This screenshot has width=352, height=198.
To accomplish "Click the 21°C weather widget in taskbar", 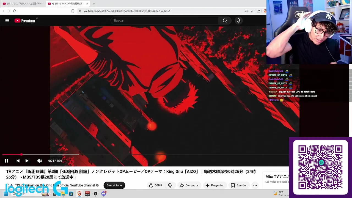I will tap(280, 193).
